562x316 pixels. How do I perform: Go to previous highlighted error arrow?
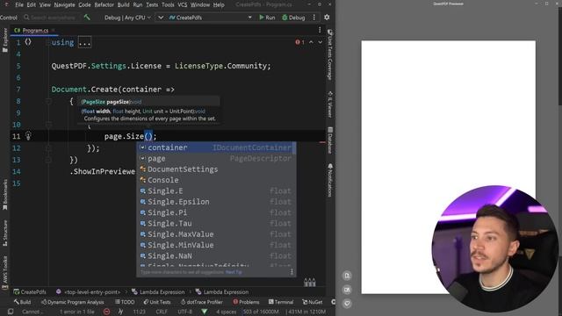311,42
